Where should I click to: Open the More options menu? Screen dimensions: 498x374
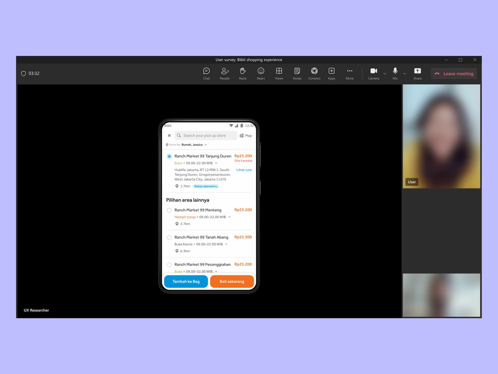click(350, 73)
